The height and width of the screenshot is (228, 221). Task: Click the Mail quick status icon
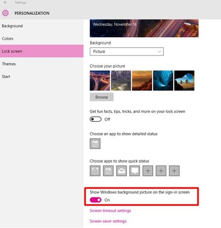(x=121, y=171)
